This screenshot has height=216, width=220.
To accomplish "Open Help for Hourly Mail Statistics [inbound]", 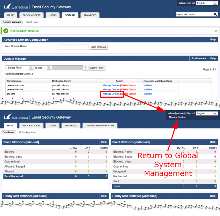I will (104, 196).
